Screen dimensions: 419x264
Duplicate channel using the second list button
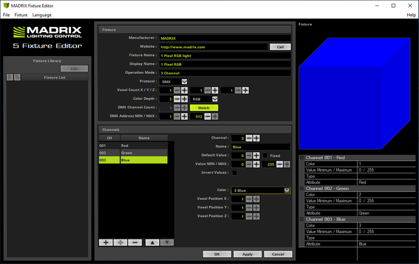tap(120, 242)
